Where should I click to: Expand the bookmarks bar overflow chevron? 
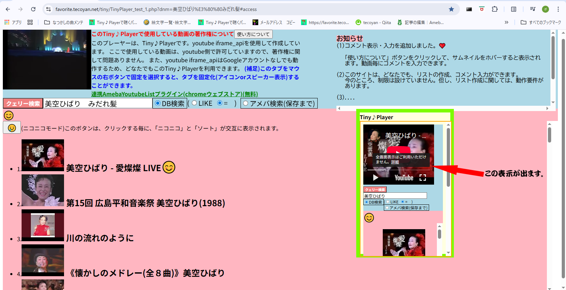coord(507,22)
